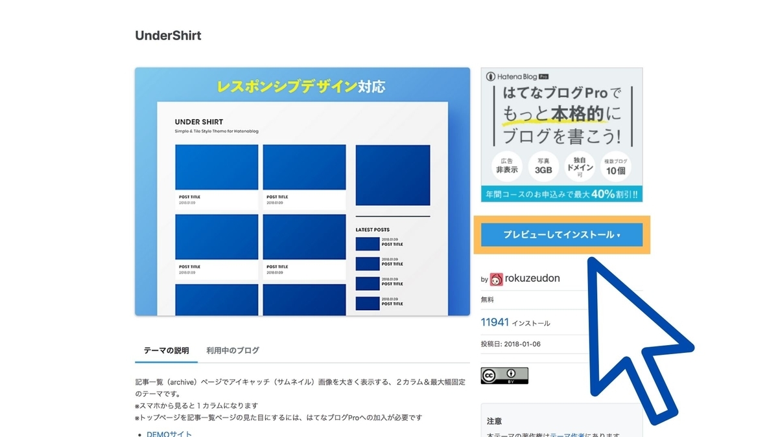This screenshot has width=778, height=437.
Task: Click the UnderShirt page title
Action: click(x=168, y=36)
